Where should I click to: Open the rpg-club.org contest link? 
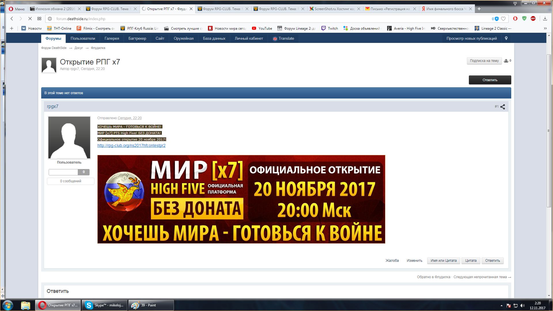click(x=131, y=145)
